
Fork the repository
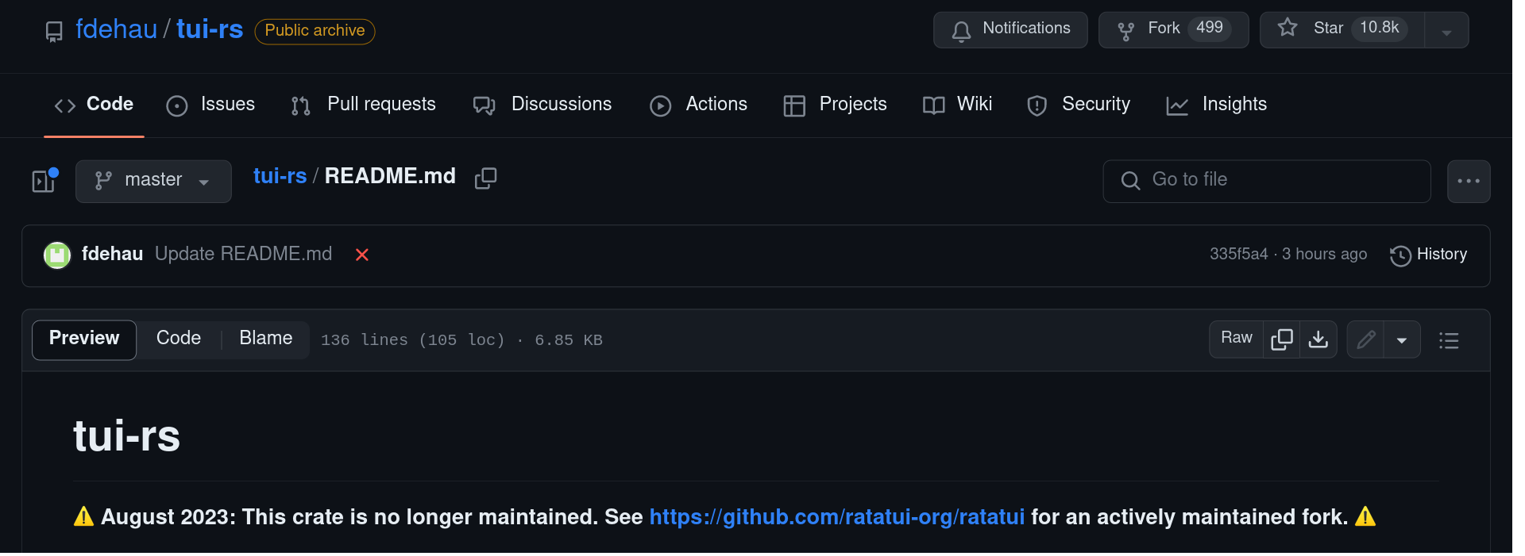[x=1173, y=30]
